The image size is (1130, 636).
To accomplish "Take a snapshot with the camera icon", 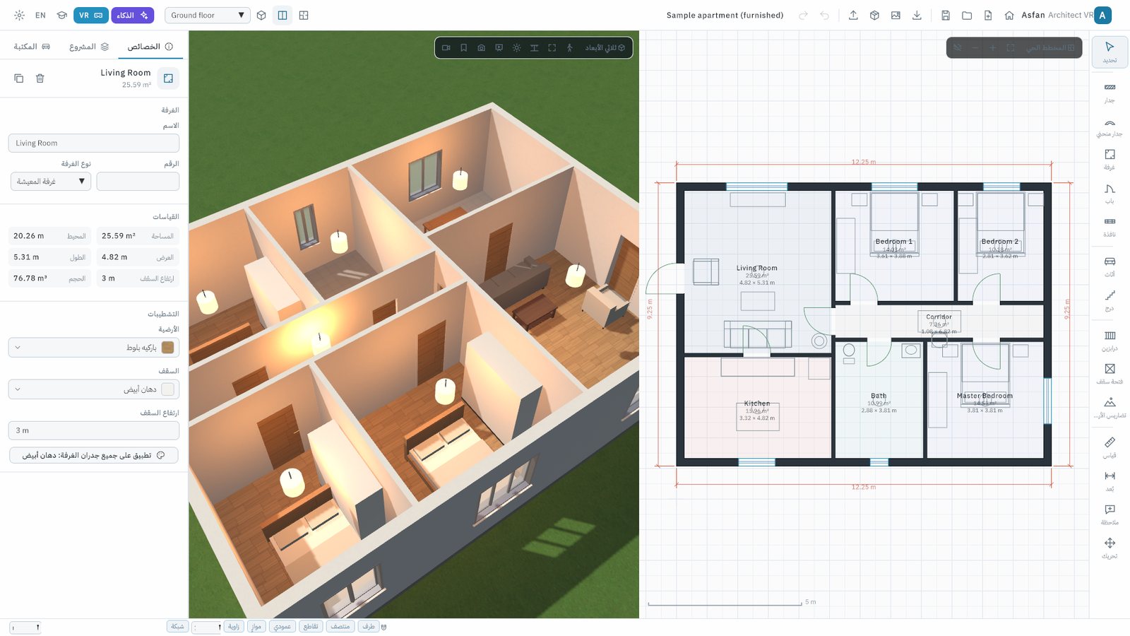I will point(481,48).
